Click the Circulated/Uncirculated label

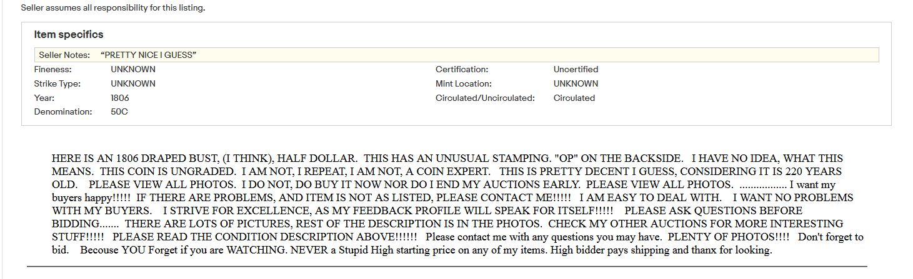(x=485, y=98)
